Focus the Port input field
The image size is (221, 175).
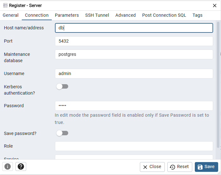pos(134,41)
